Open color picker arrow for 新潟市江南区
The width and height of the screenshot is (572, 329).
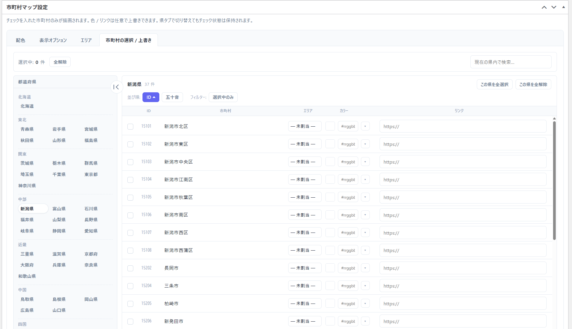365,180
